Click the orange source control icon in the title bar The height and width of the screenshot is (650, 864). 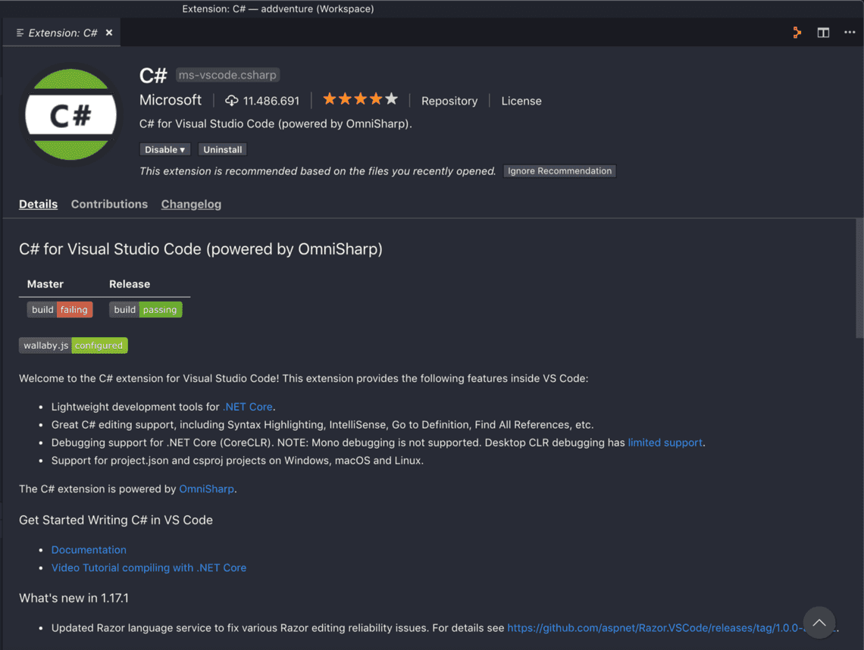(x=797, y=33)
